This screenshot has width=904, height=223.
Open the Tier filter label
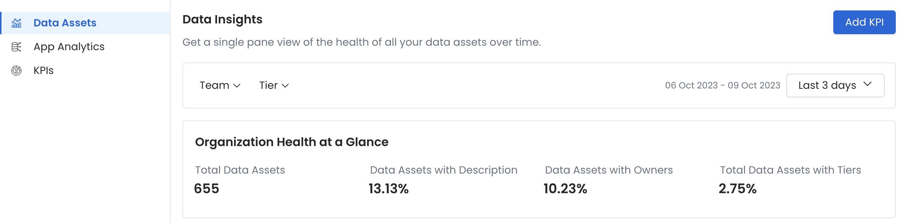pos(268,85)
